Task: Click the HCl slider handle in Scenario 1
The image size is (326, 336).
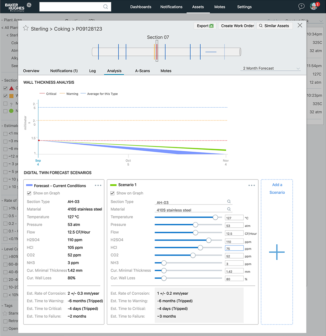Action: [x=200, y=248]
